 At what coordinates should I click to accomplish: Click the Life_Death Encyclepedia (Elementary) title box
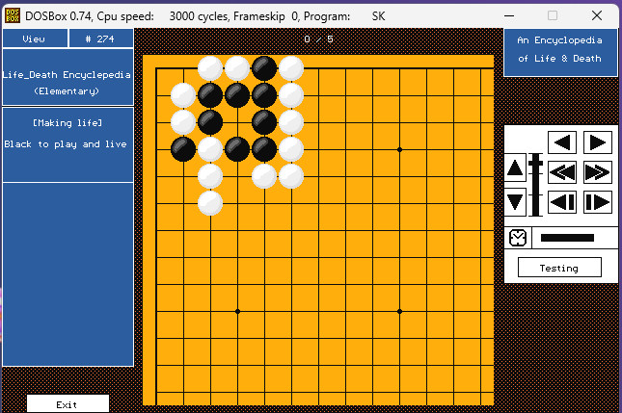[x=68, y=77]
